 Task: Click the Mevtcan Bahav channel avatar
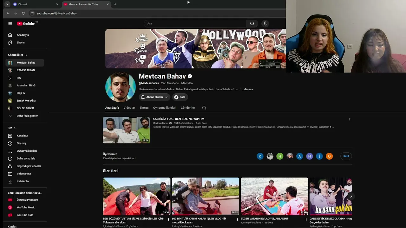point(121,87)
